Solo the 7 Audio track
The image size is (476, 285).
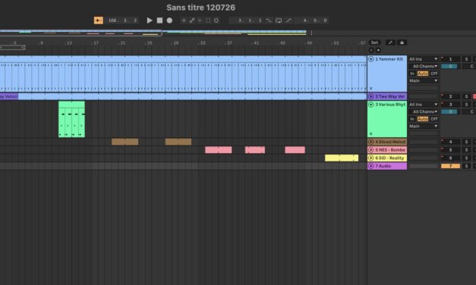tap(466, 166)
